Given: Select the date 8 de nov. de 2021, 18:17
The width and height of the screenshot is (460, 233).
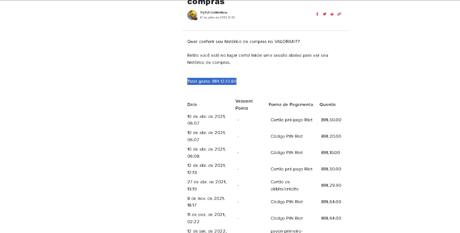Looking at the screenshot, I should coord(206,202).
